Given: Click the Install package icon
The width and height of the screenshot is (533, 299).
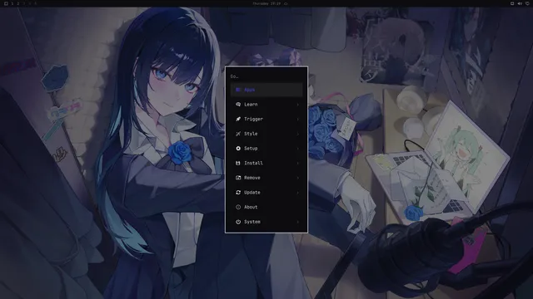Looking at the screenshot, I should coord(238,163).
